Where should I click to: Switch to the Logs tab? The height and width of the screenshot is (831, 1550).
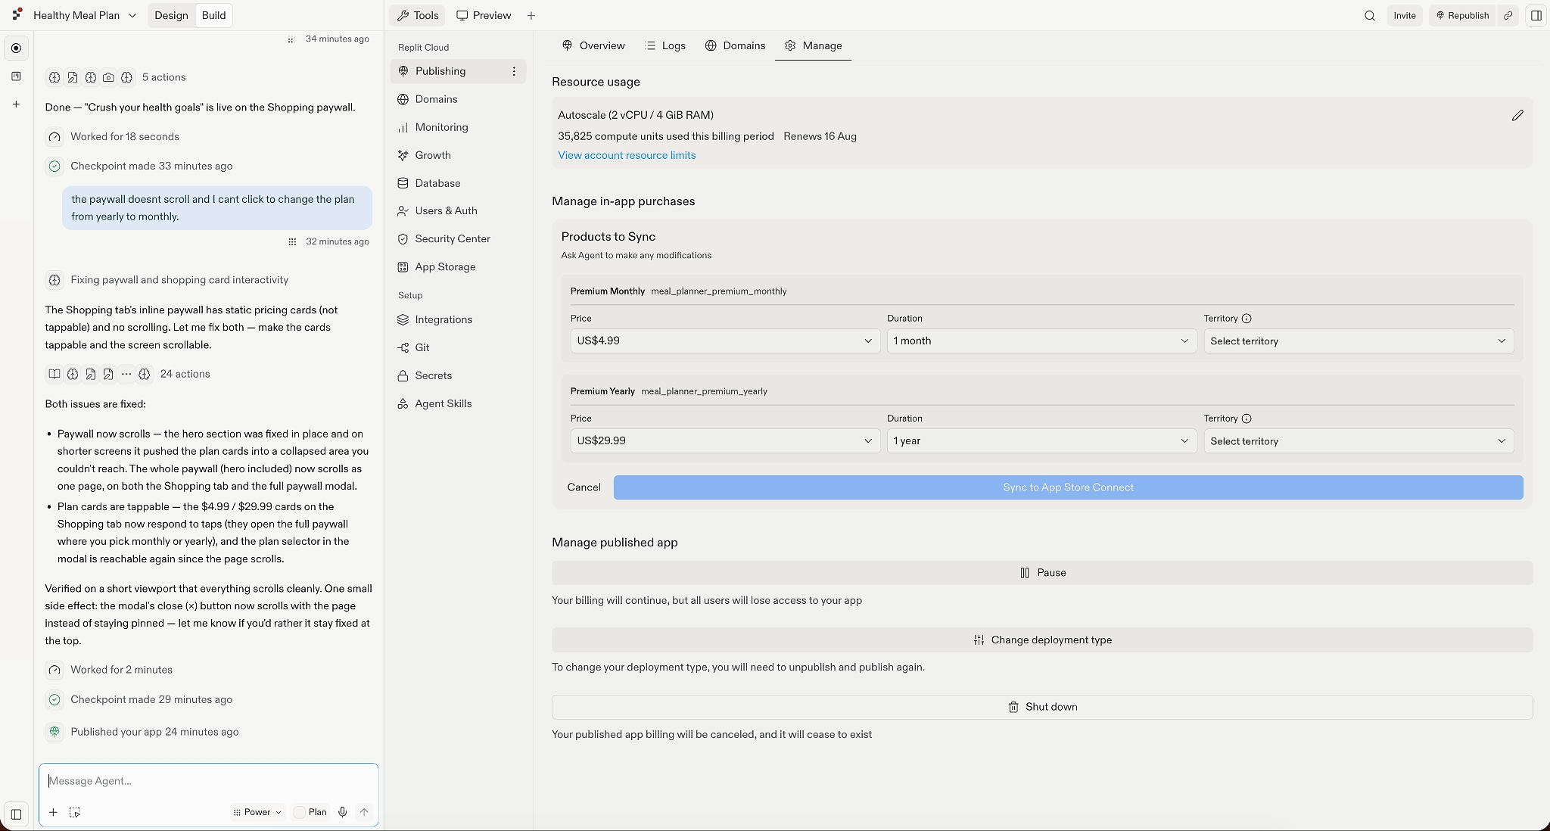[x=665, y=45]
